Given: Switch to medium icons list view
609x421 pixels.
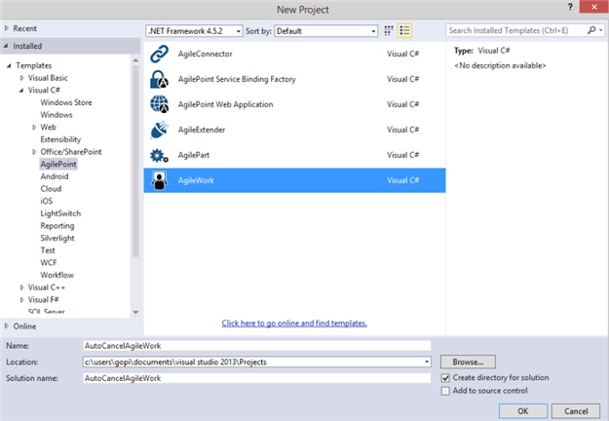Looking at the screenshot, I should [x=404, y=30].
